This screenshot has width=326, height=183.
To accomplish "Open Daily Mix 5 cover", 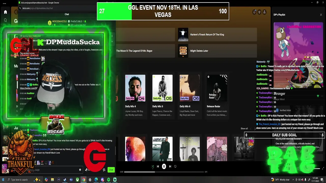I will tap(162, 88).
